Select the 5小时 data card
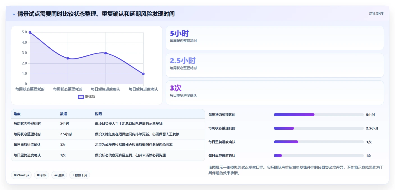The image size is (395, 190). (x=275, y=38)
